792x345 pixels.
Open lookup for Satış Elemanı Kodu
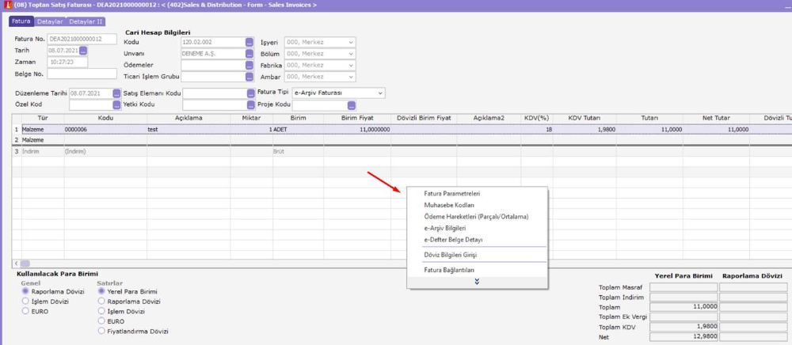tap(251, 93)
